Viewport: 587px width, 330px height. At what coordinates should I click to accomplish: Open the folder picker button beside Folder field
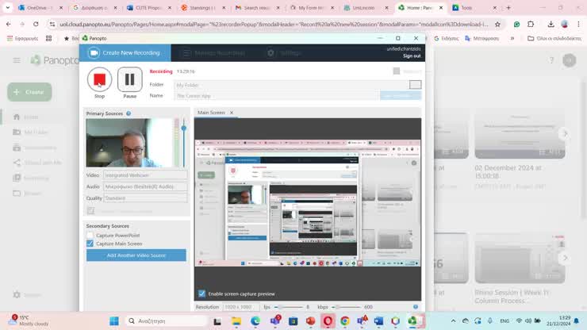[415, 85]
